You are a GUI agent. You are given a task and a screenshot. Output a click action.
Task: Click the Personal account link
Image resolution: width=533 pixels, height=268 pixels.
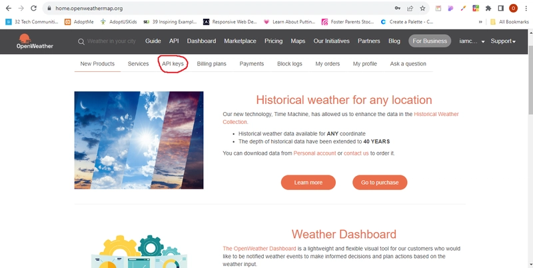coord(314,153)
